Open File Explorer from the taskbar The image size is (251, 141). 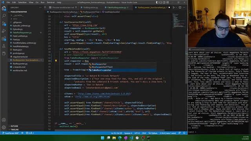pos(114,138)
